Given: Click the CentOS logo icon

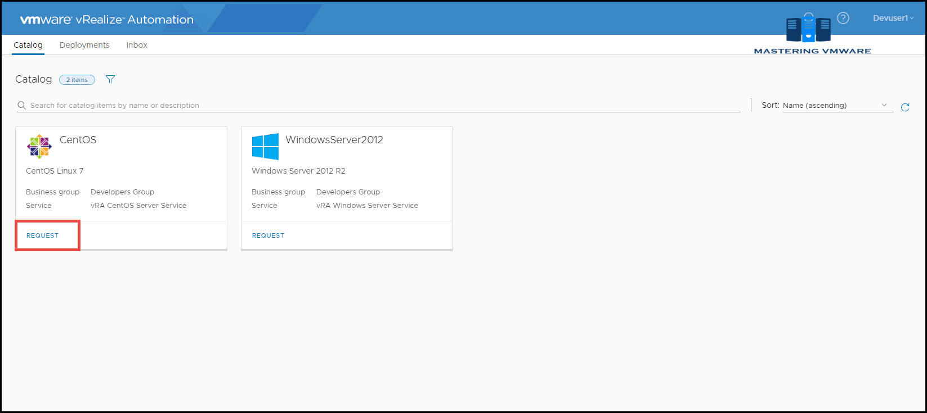Looking at the screenshot, I should [39, 147].
